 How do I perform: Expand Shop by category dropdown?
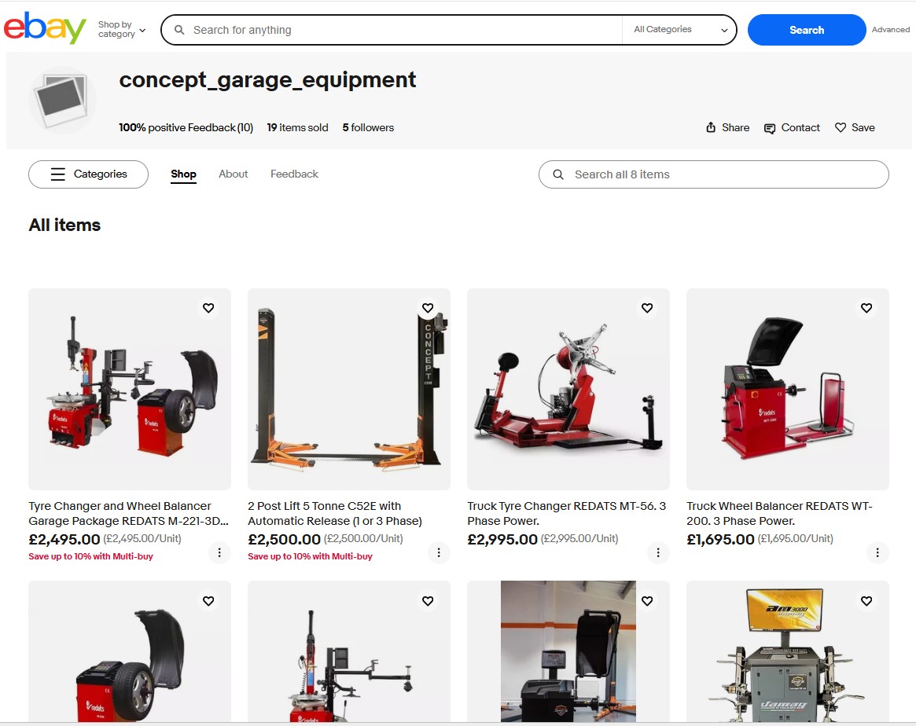tap(121, 30)
